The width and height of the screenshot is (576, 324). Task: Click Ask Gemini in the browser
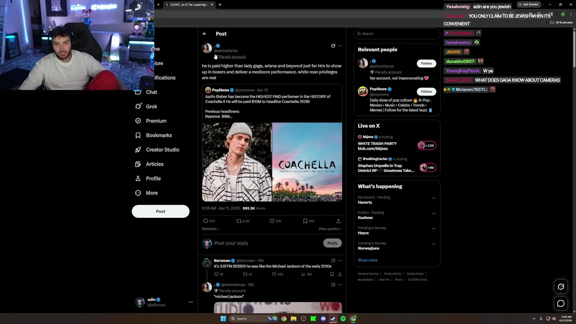(x=528, y=4)
